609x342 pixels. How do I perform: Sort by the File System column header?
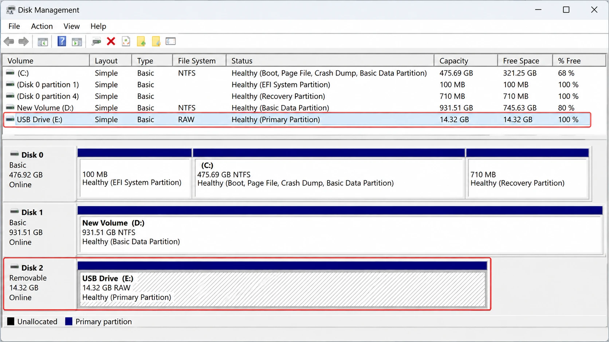tap(199, 61)
